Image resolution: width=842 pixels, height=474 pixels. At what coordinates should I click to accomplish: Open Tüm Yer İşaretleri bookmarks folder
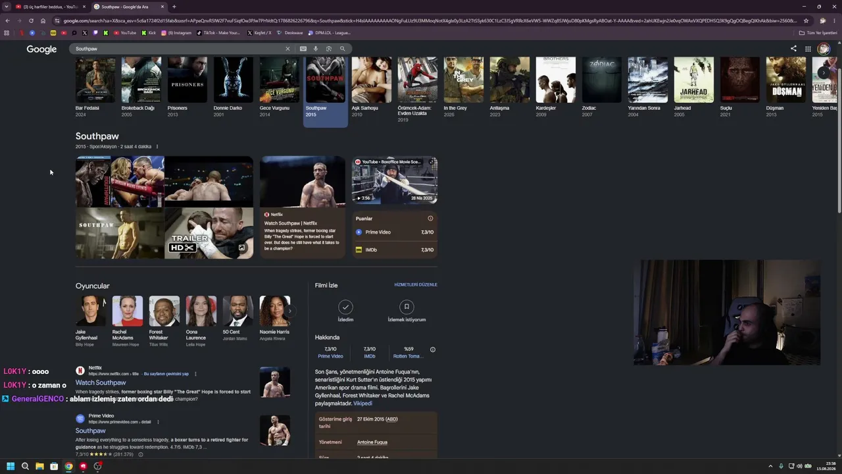[x=818, y=33]
